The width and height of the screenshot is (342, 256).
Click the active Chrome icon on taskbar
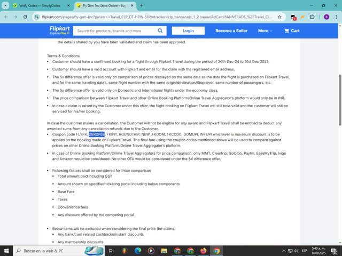click(216, 251)
